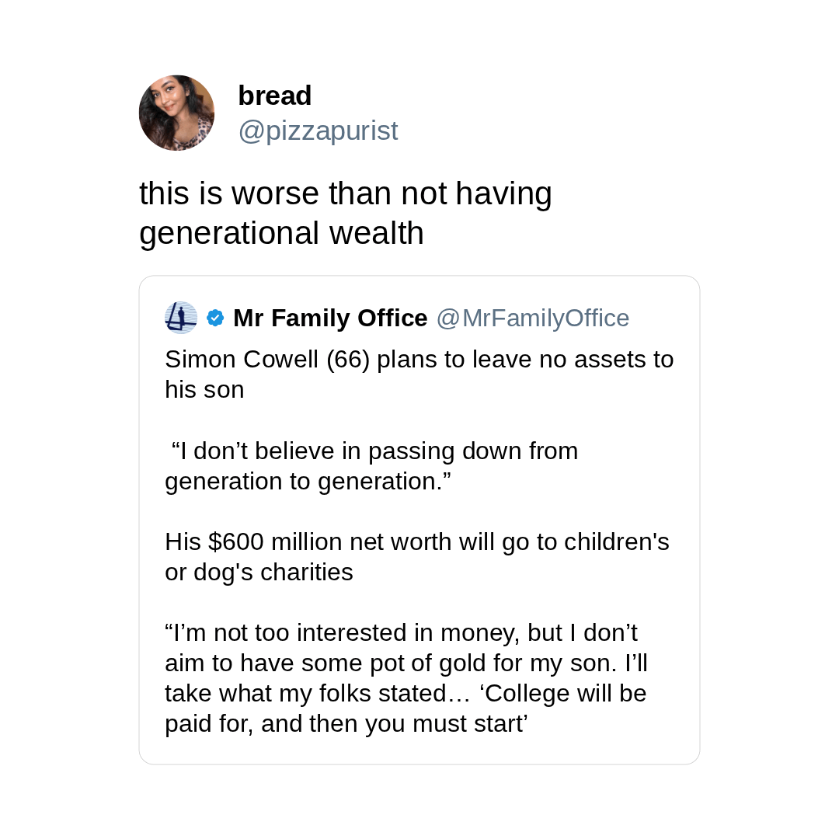The image size is (839, 839).
Task: Click "this is worse than not having" text line
Action: [x=345, y=193]
